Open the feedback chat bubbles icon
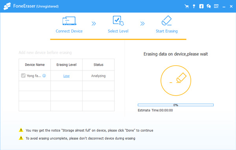 point(208,6)
